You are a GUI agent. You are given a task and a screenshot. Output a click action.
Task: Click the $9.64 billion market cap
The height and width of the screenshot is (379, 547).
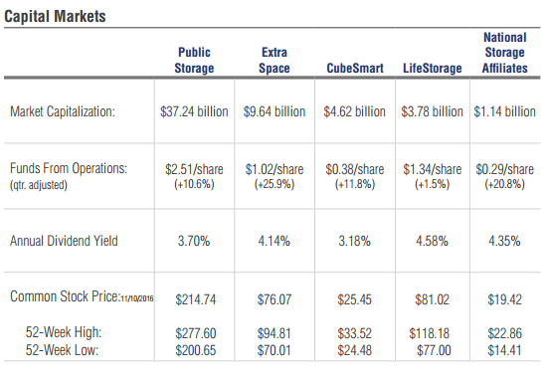point(274,111)
